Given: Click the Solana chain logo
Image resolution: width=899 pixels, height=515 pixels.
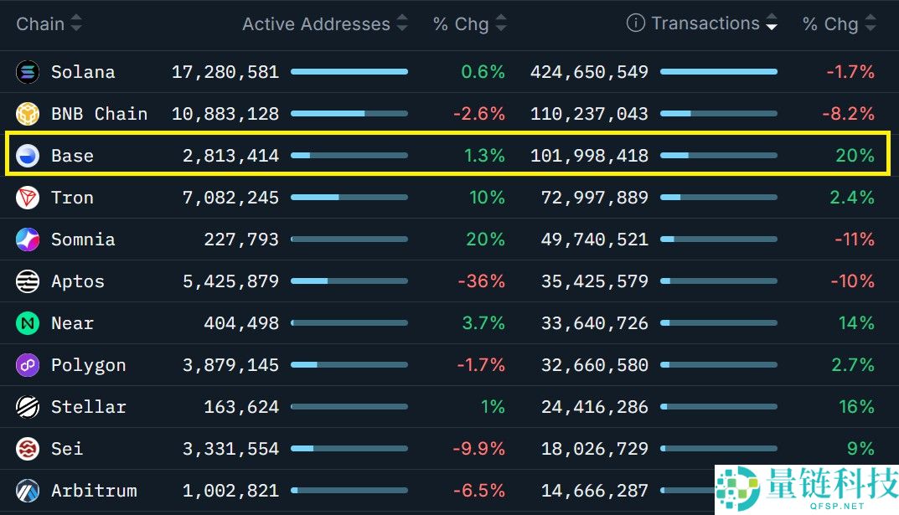Looking at the screenshot, I should 27,72.
